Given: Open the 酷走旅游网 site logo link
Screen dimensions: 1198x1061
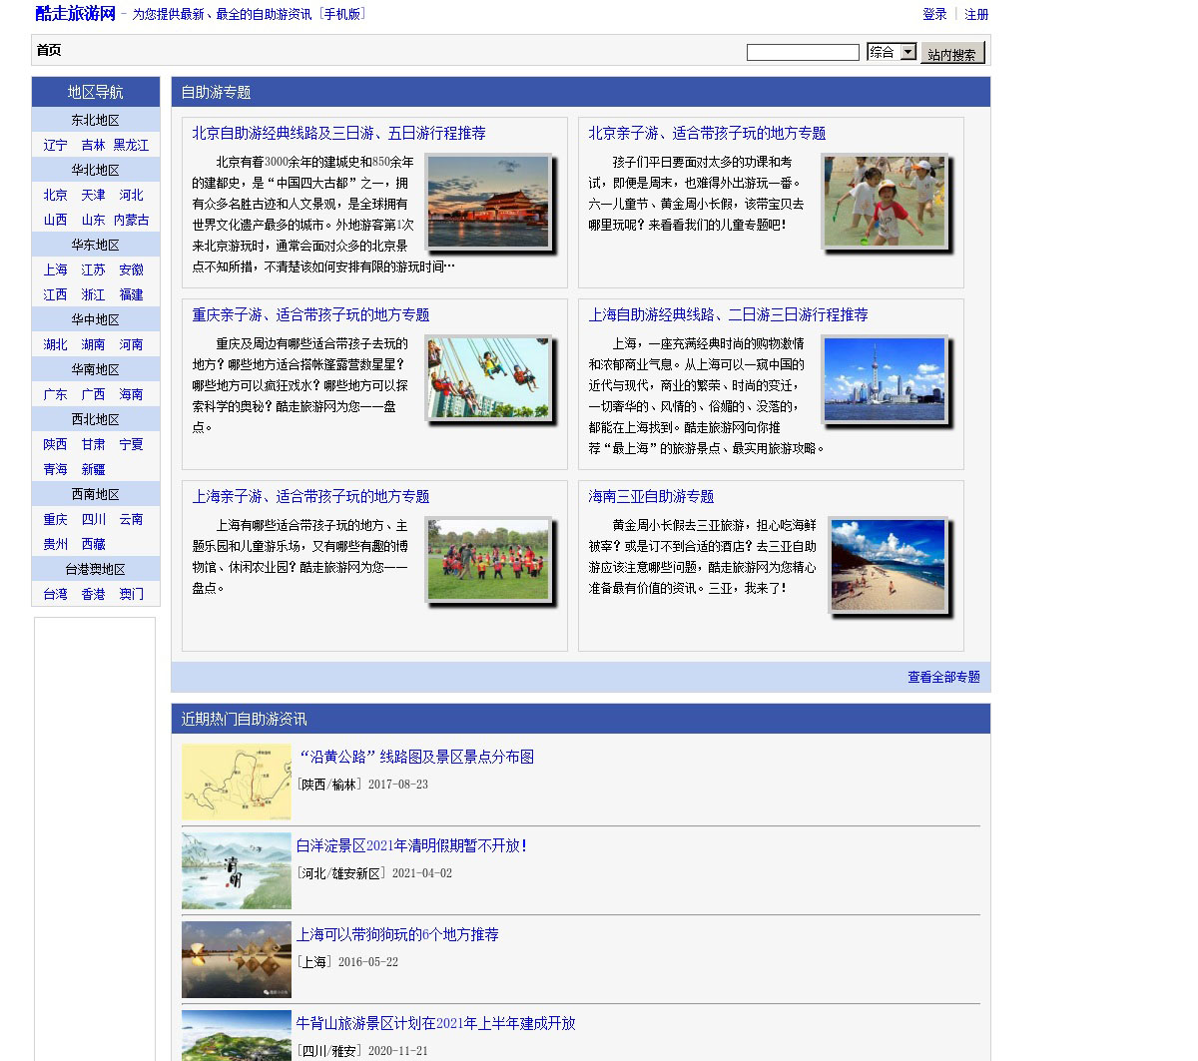Looking at the screenshot, I should [x=75, y=14].
